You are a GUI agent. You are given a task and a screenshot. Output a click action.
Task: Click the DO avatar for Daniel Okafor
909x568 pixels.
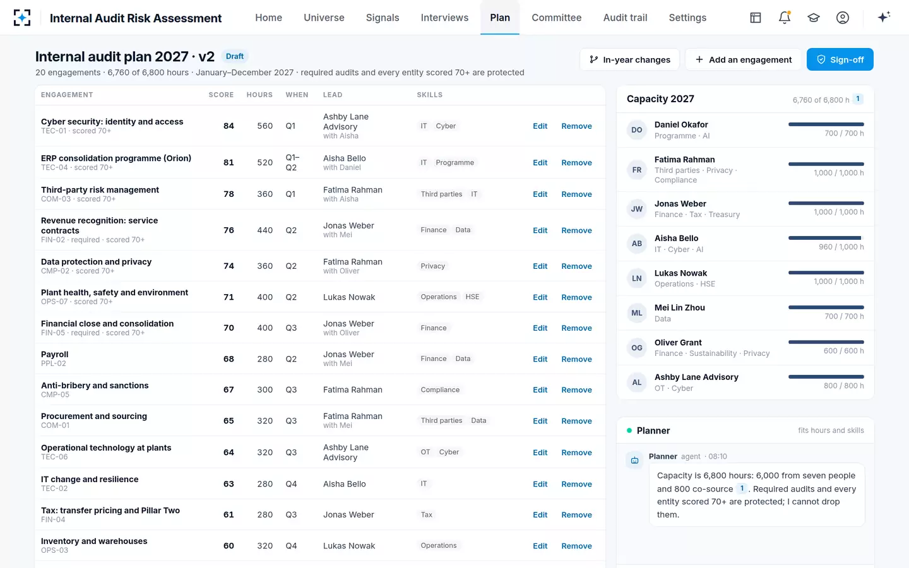637,130
